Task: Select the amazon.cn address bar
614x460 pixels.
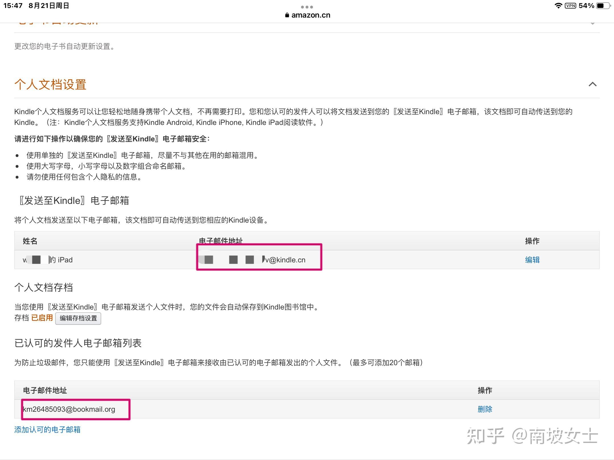Action: [311, 15]
